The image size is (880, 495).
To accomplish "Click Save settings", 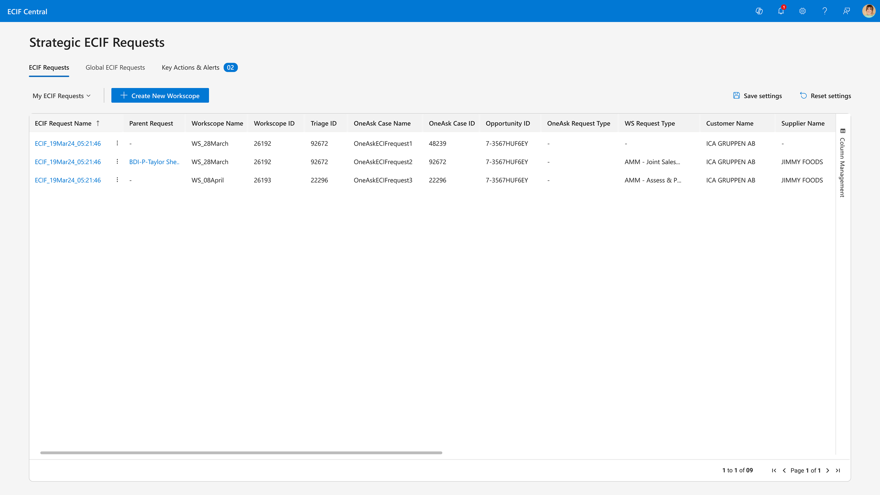I will pos(757,96).
